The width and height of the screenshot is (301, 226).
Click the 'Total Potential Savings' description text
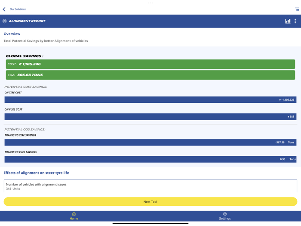[46, 41]
